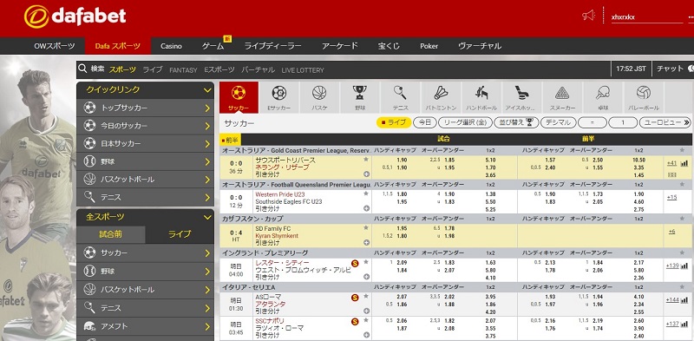
Task: Favorite the SD Family FC match star
Action: [x=365, y=228]
